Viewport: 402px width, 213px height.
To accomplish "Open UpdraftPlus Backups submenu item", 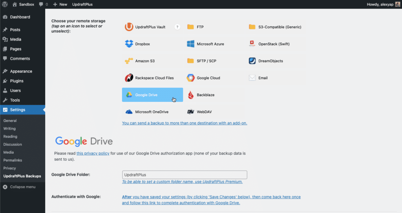I will [x=22, y=176].
